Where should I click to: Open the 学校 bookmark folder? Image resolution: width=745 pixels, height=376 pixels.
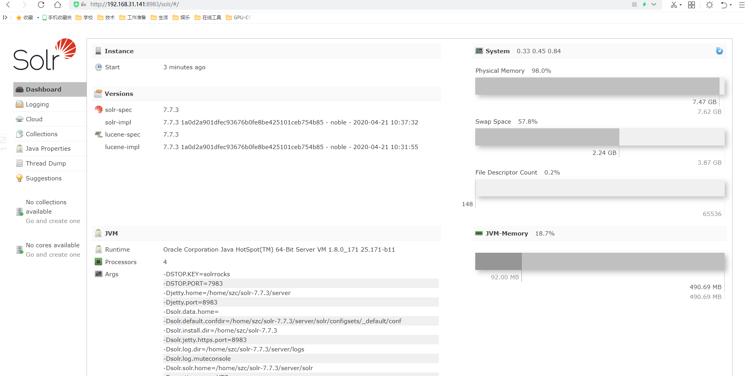[84, 18]
